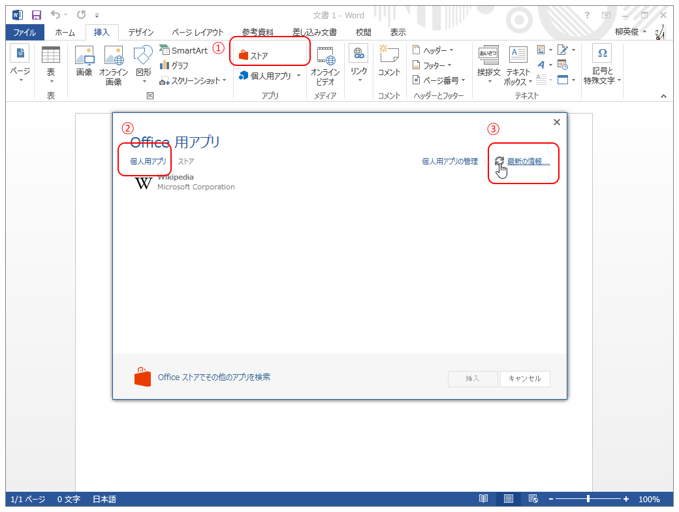Switch to 閲覧モード view in status bar

click(483, 498)
